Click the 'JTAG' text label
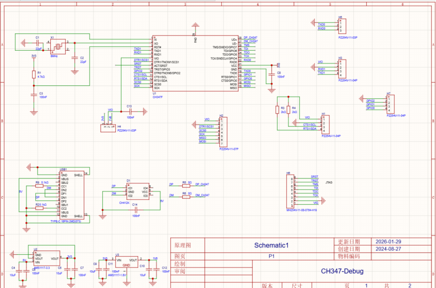The width and height of the screenshot is (436, 288). [329, 182]
